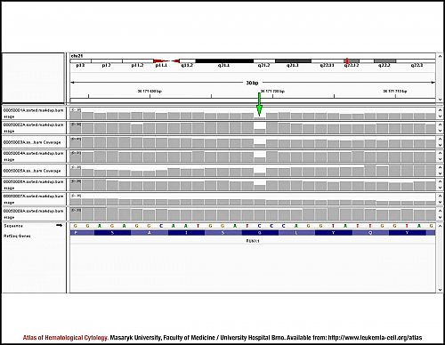Select the Sequence track label
445x345 pixels.
(13, 226)
